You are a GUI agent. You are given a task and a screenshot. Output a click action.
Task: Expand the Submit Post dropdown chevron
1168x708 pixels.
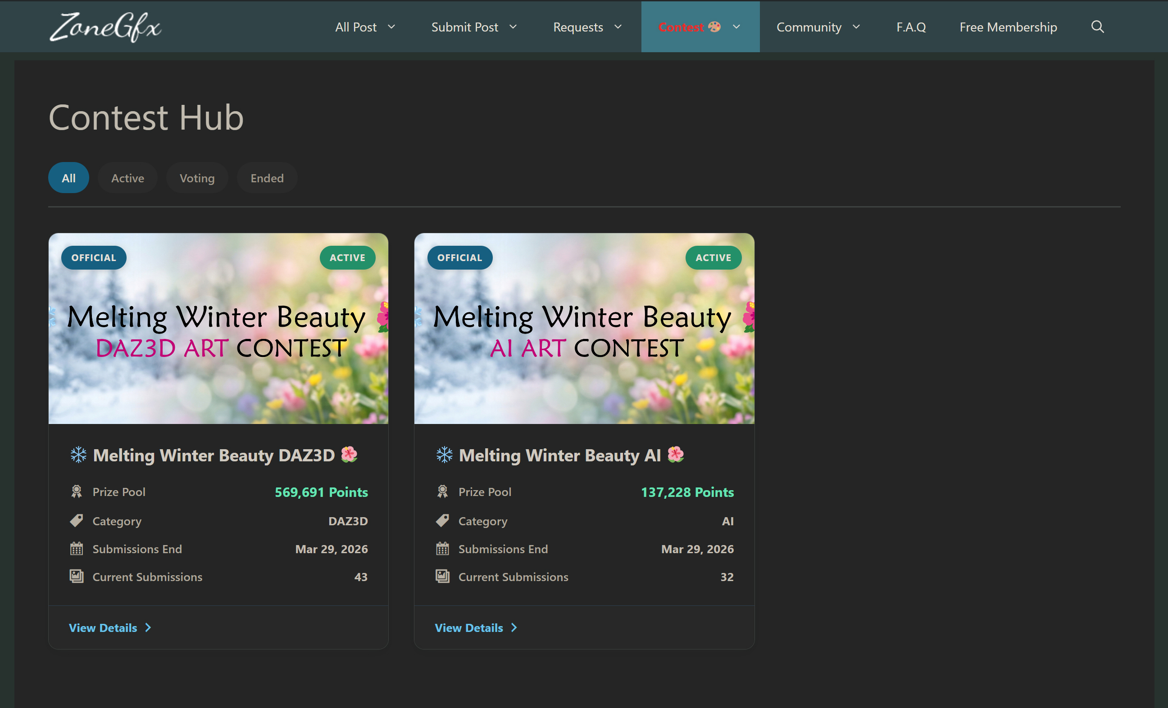[513, 27]
